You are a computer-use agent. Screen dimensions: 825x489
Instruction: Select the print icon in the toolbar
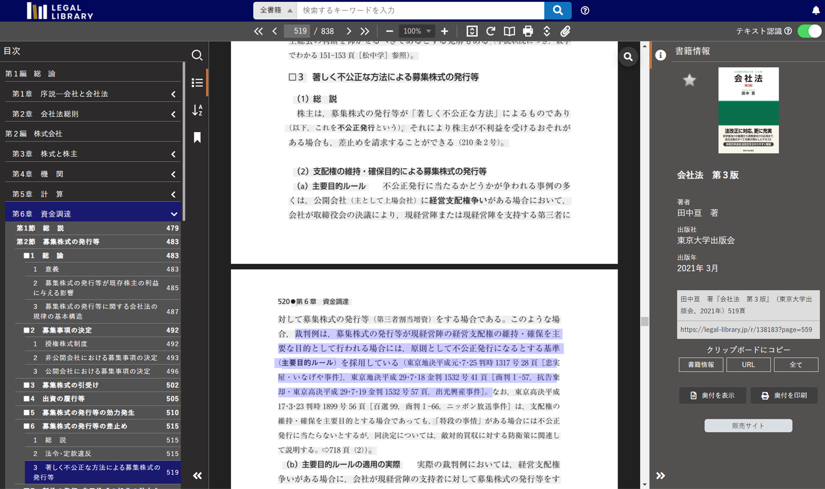(x=528, y=31)
